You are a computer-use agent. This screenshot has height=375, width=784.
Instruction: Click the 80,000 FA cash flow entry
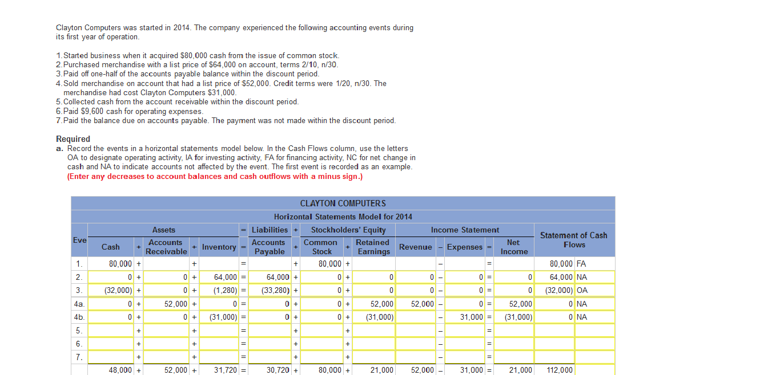573,264
